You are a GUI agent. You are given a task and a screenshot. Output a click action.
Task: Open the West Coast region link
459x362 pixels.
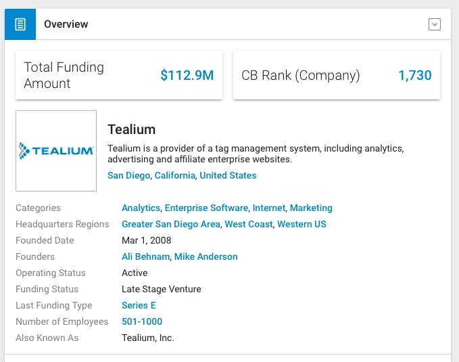[x=249, y=224]
